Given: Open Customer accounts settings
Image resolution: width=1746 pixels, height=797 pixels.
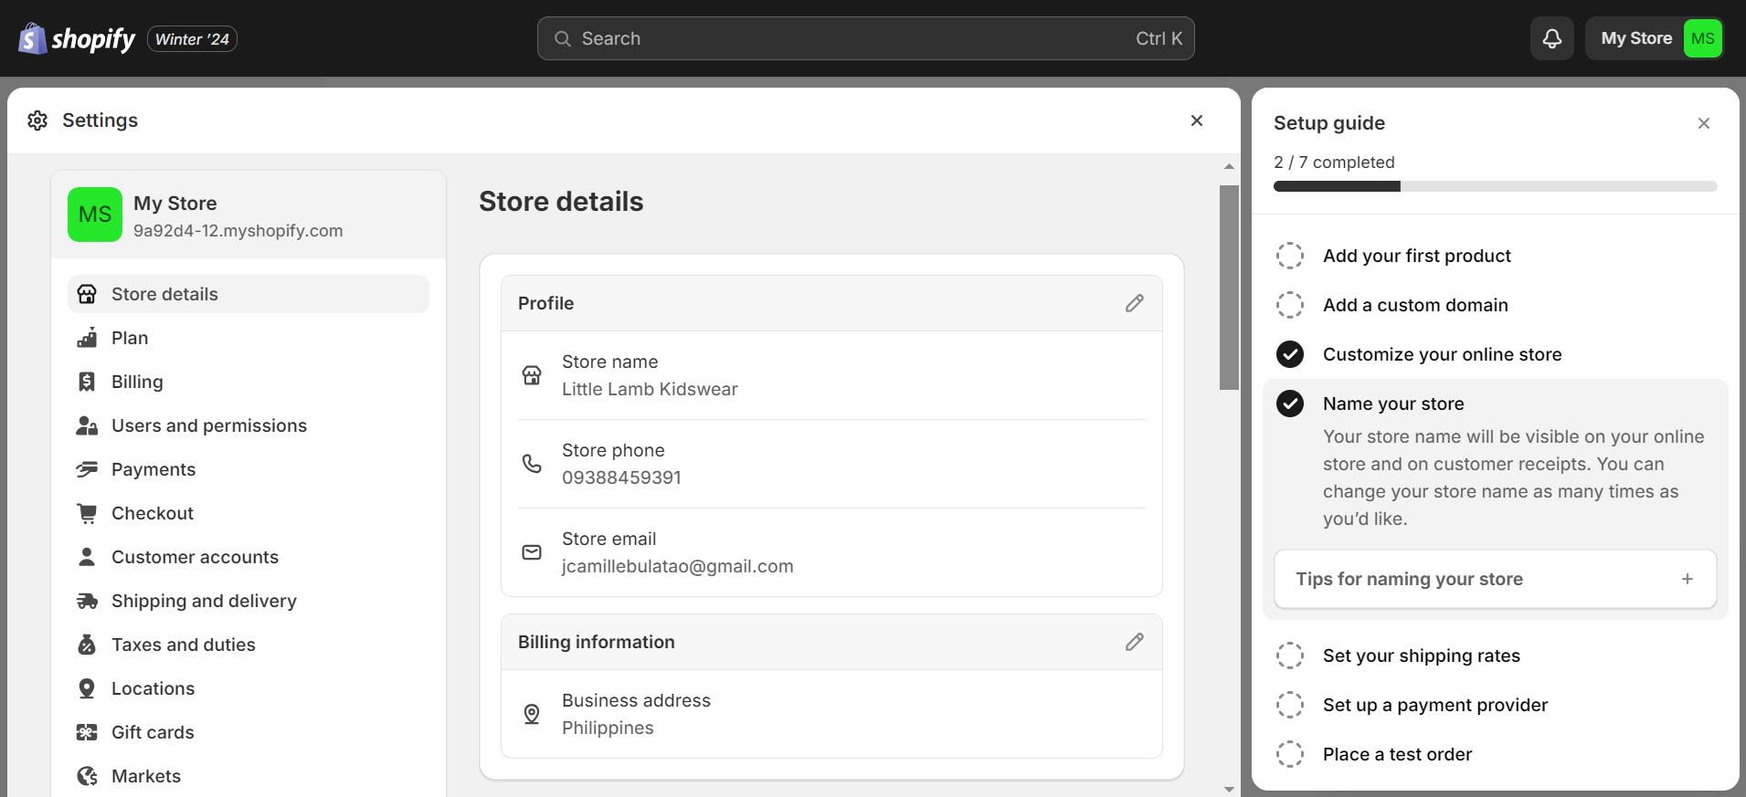Looking at the screenshot, I should [249, 557].
